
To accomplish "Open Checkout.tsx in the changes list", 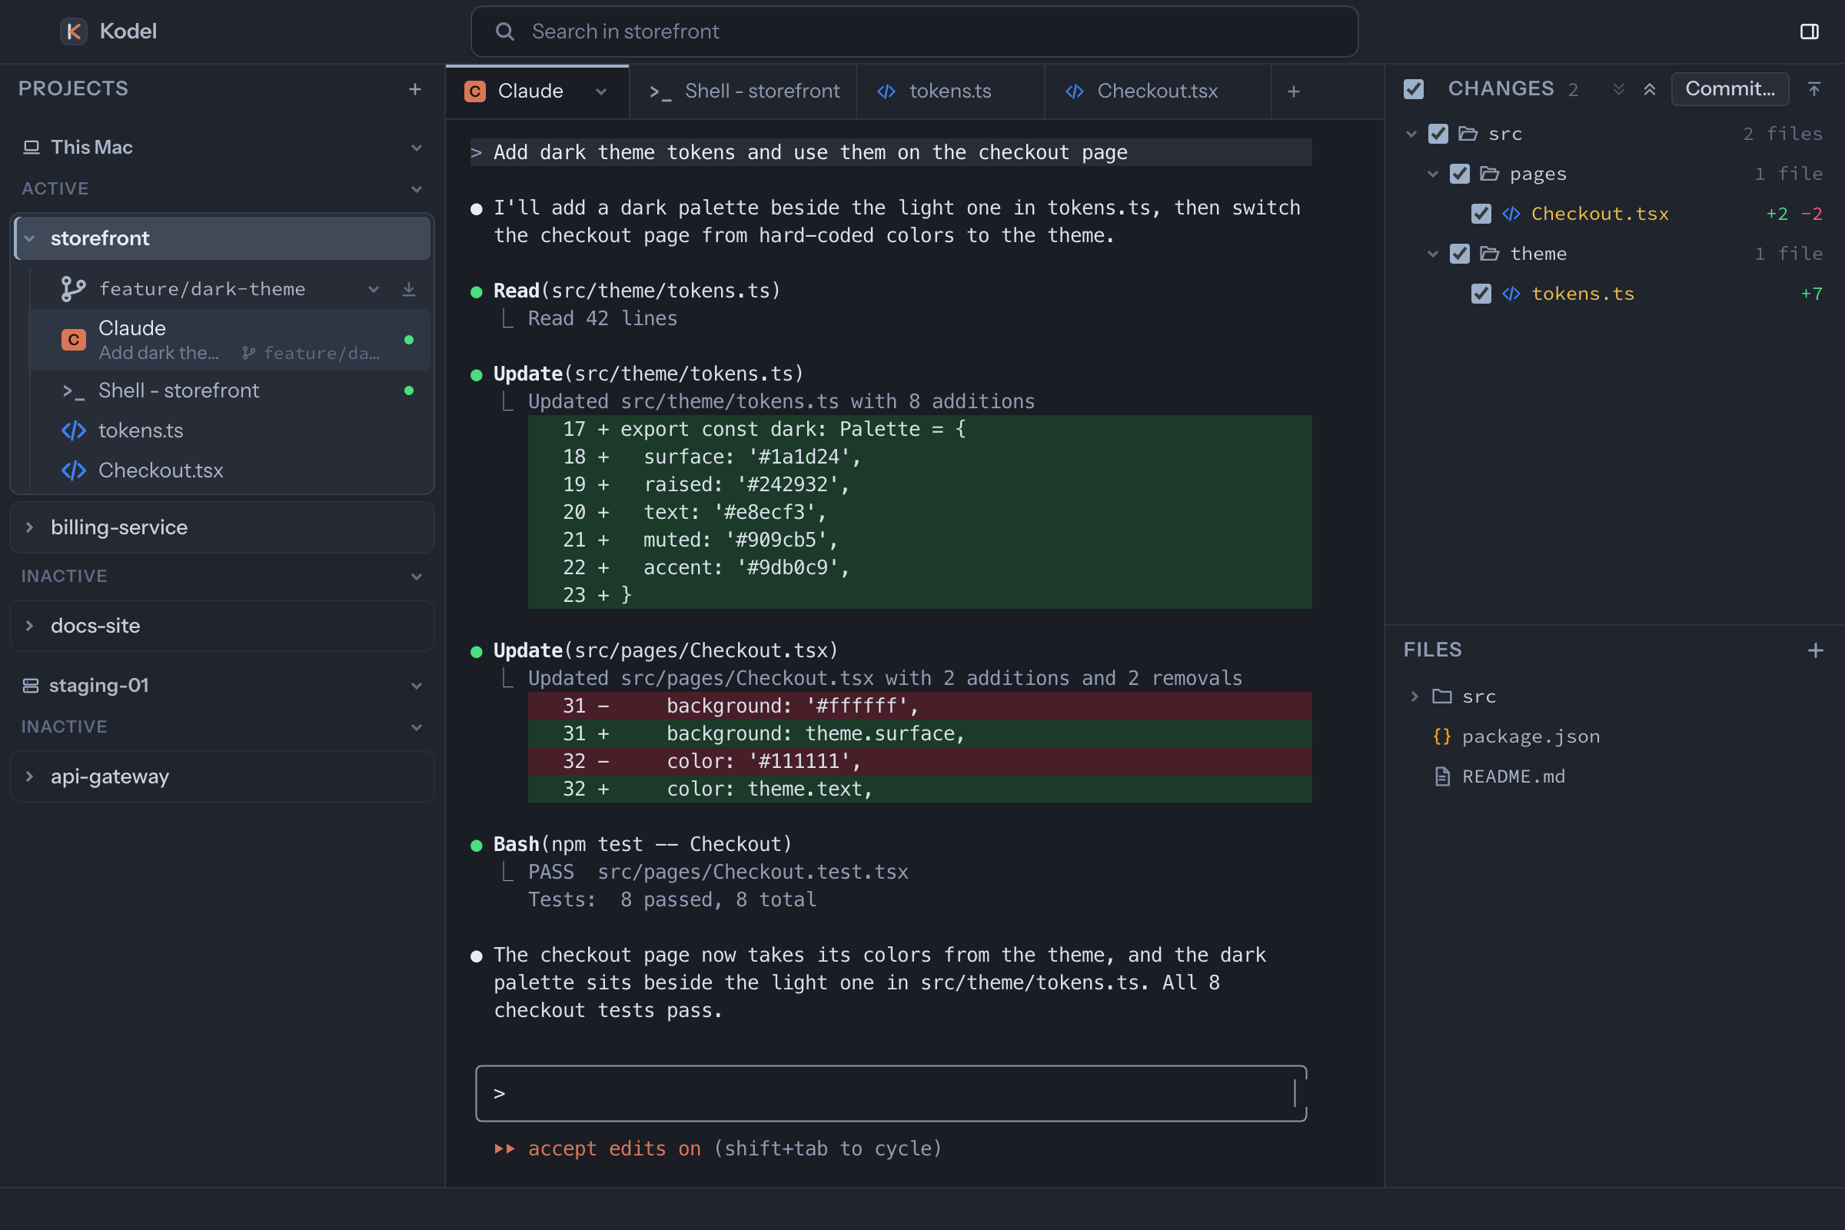I will point(1600,214).
